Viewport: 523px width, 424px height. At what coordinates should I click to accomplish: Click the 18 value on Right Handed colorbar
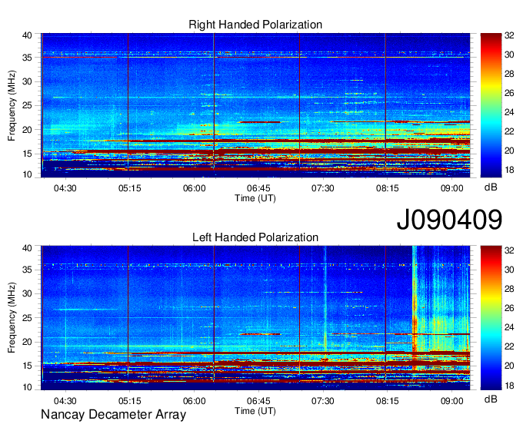(509, 171)
